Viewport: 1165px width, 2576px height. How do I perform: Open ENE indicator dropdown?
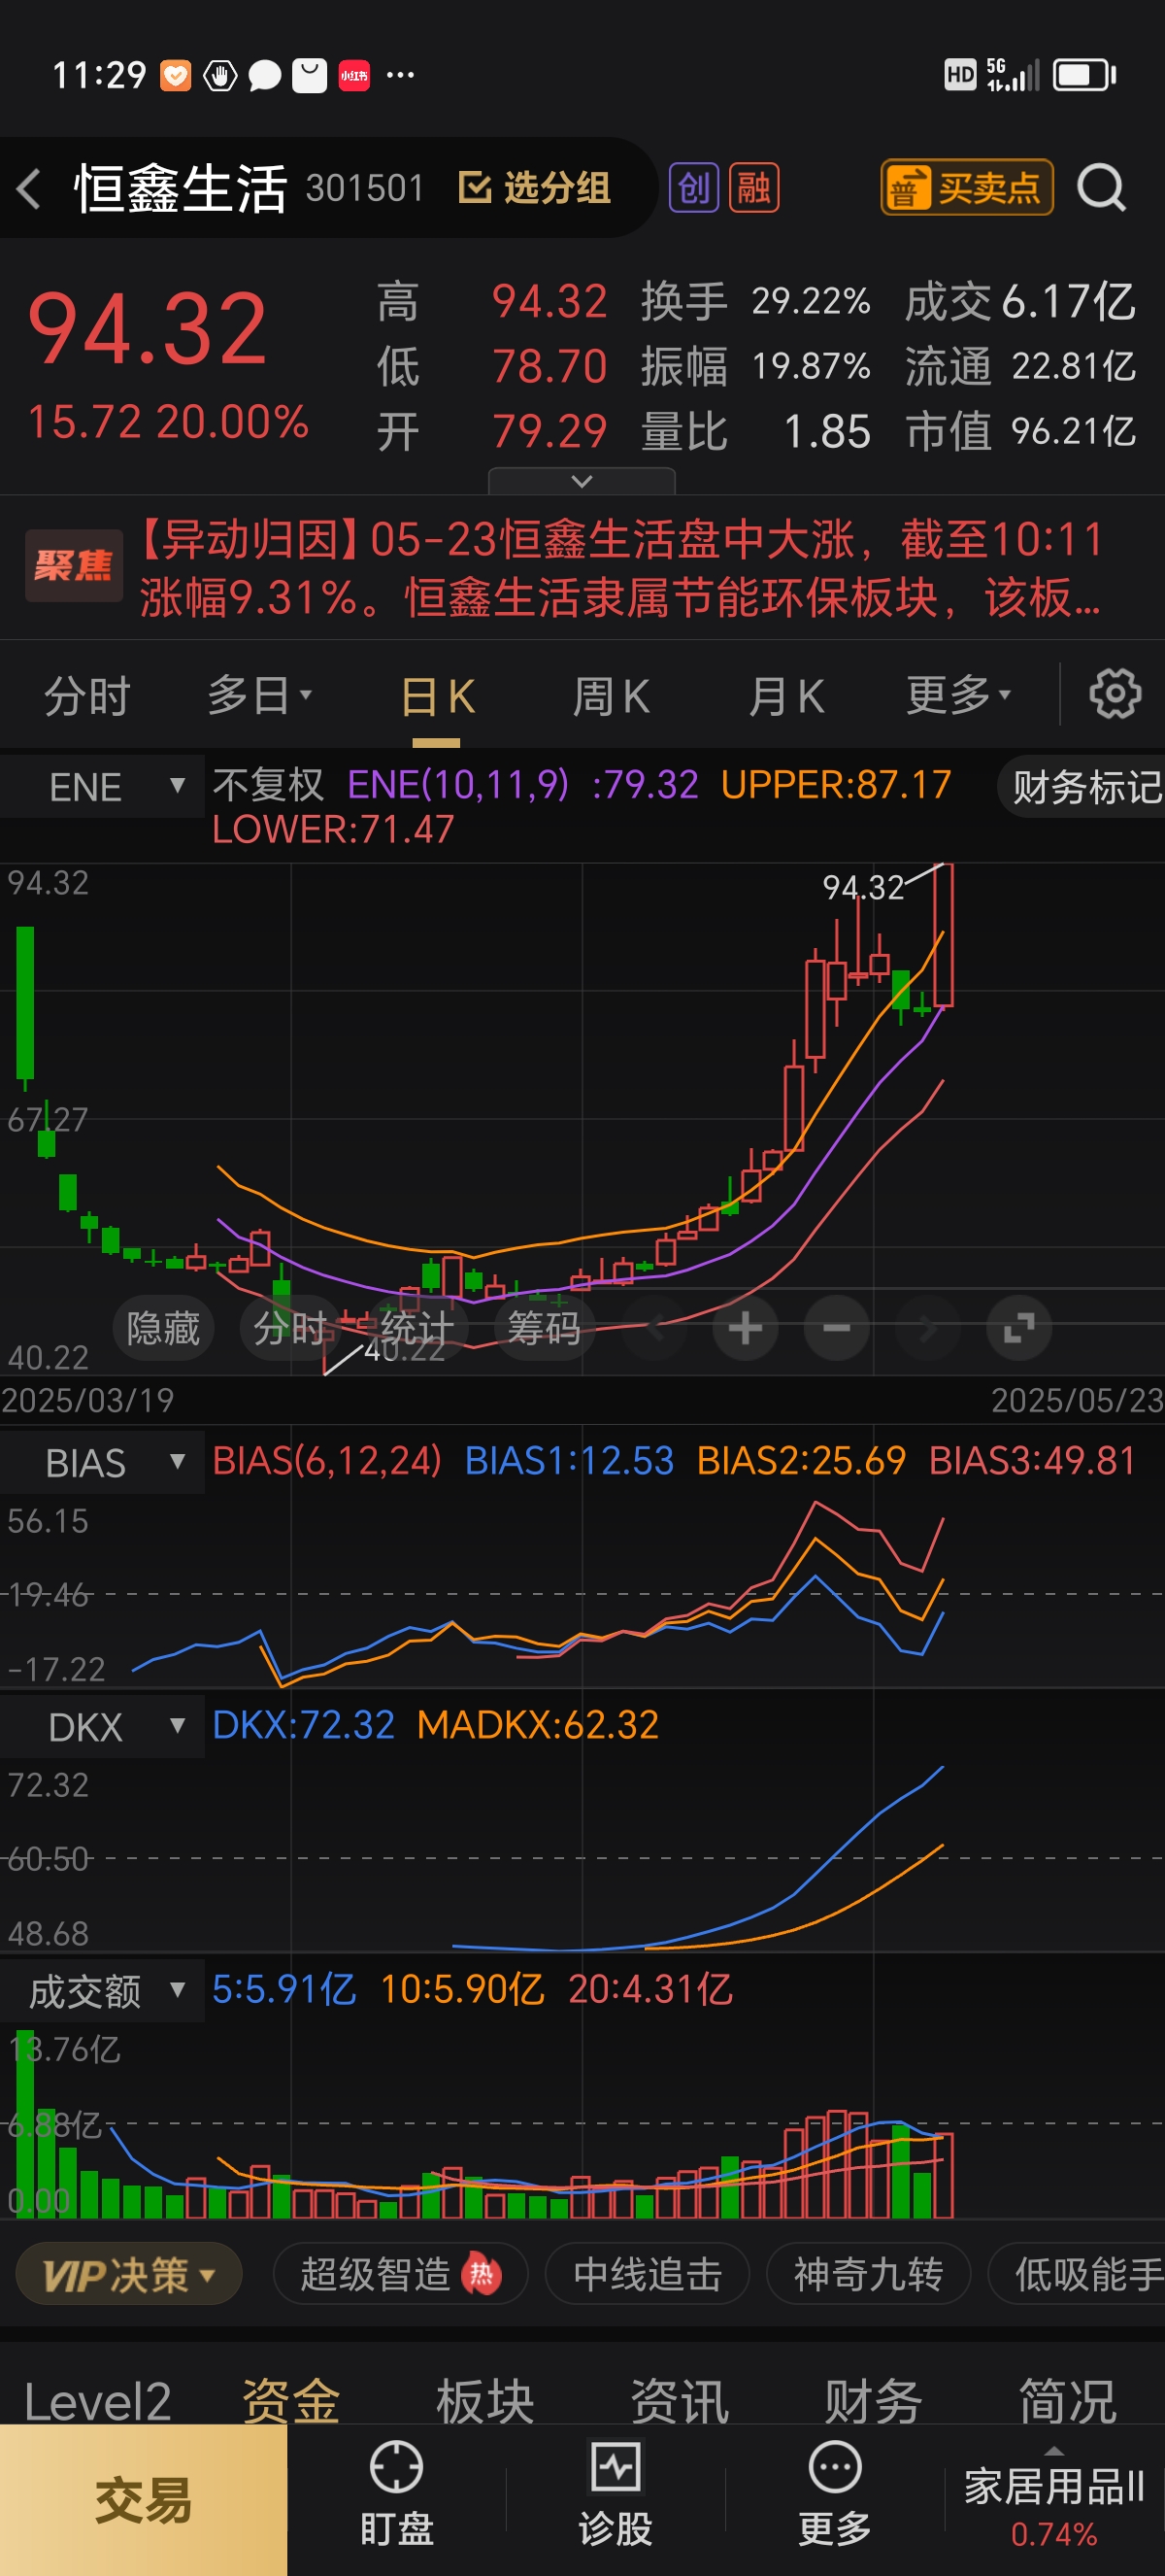[102, 787]
